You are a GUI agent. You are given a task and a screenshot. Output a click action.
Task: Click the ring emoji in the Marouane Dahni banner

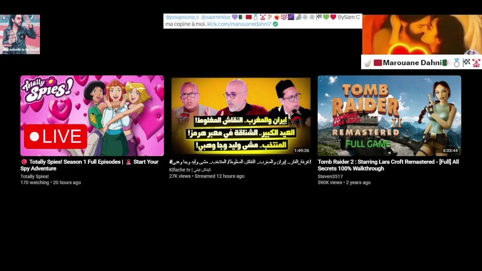[457, 63]
